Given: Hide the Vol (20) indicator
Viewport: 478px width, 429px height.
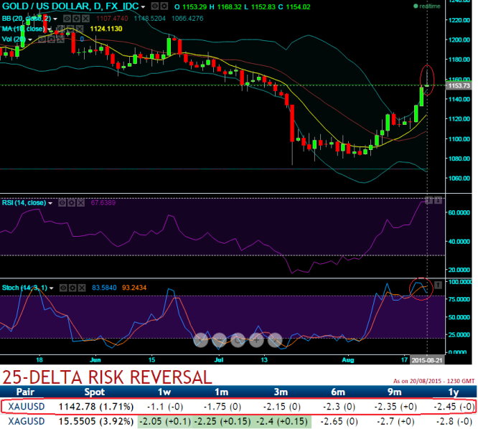Looking at the screenshot, I should tap(42, 39).
